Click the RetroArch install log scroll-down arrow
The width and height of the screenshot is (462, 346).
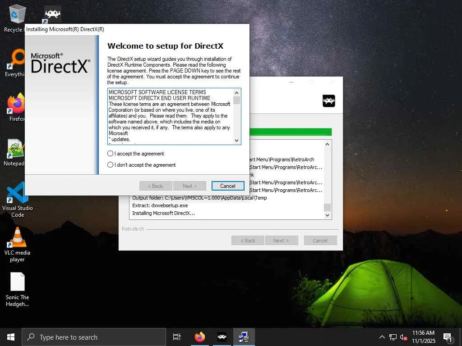point(327,215)
